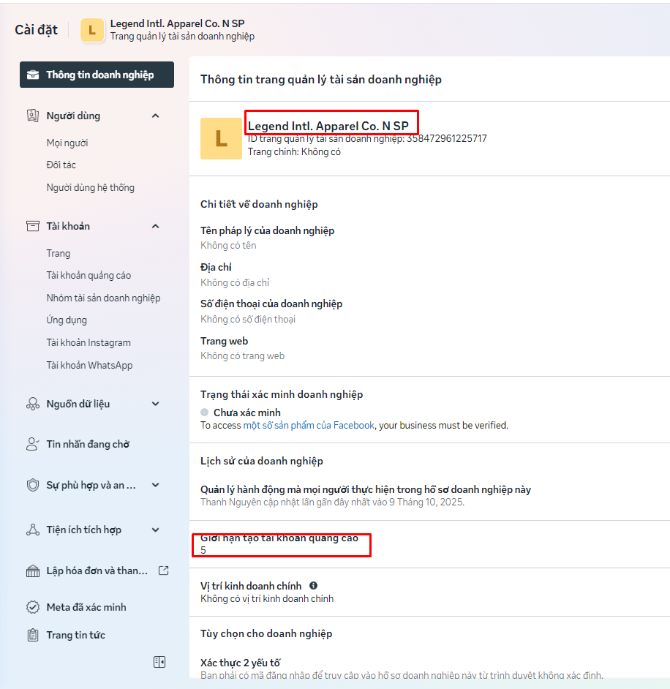Click the Tin nhắn đang chờ person icon
This screenshot has height=689, width=670.
pos(32,444)
